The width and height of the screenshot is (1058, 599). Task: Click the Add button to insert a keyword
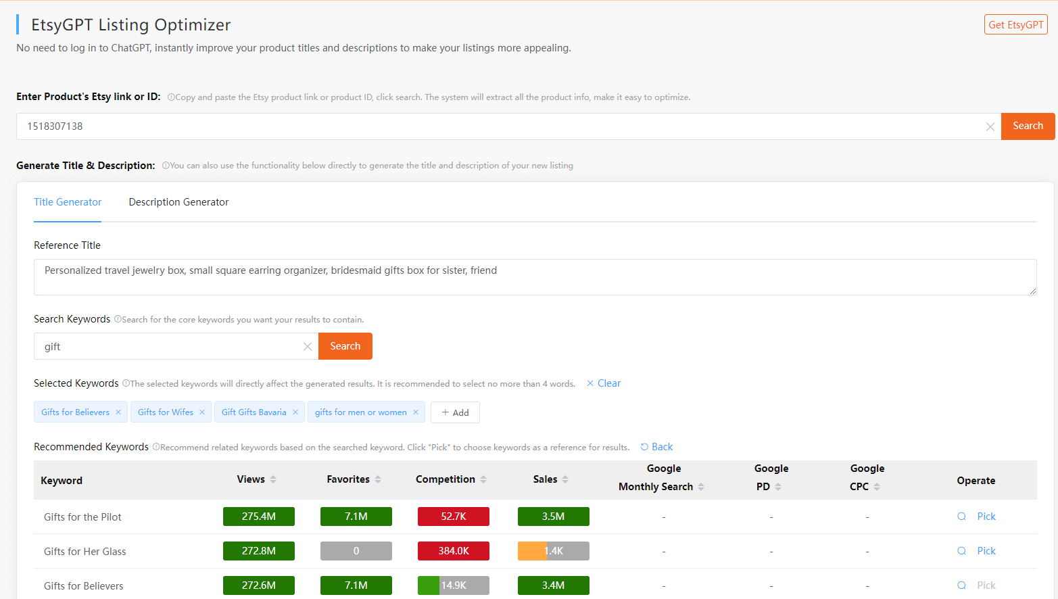(455, 412)
